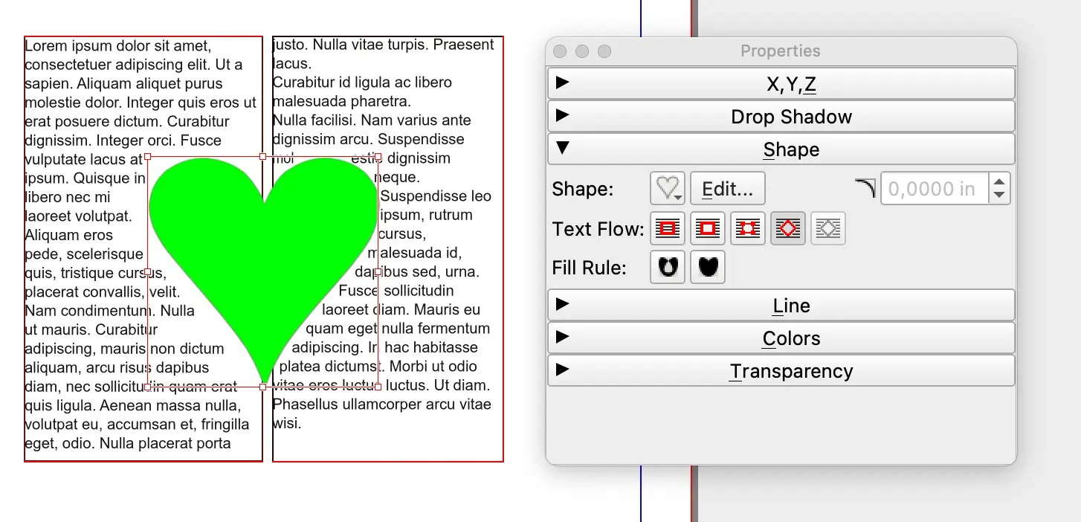Open the Colors properties section
Viewport: 1081px width, 522px height.
tap(781, 338)
